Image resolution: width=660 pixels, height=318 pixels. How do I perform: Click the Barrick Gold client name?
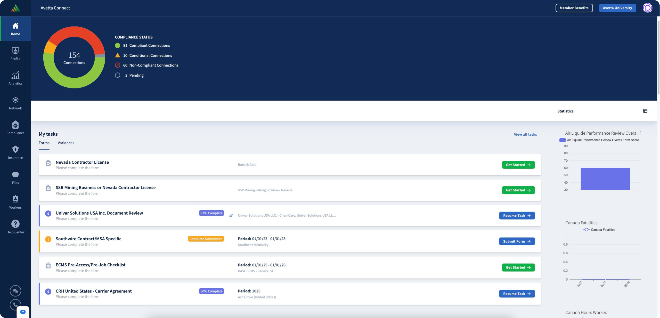pos(247,165)
